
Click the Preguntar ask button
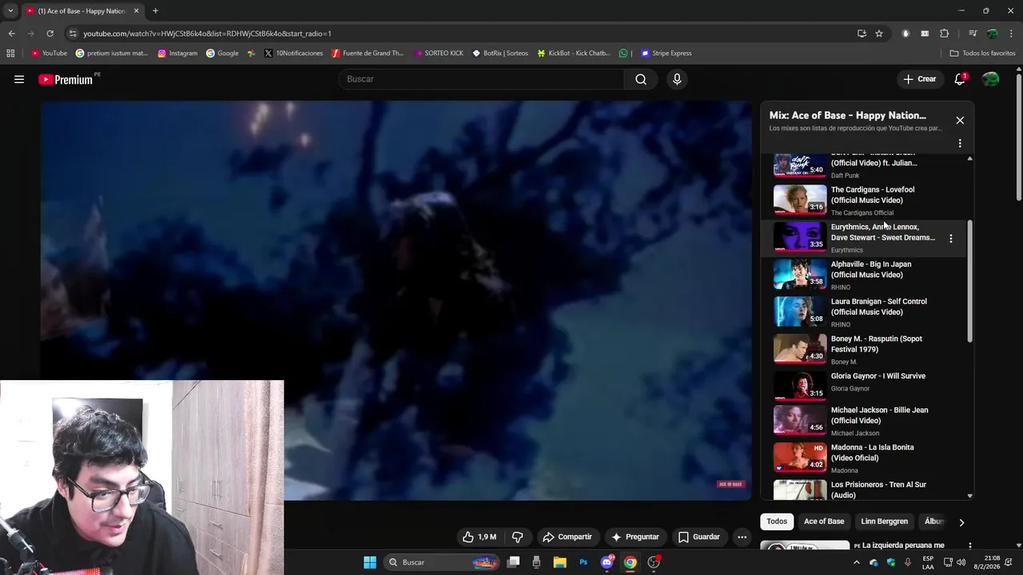coord(635,537)
